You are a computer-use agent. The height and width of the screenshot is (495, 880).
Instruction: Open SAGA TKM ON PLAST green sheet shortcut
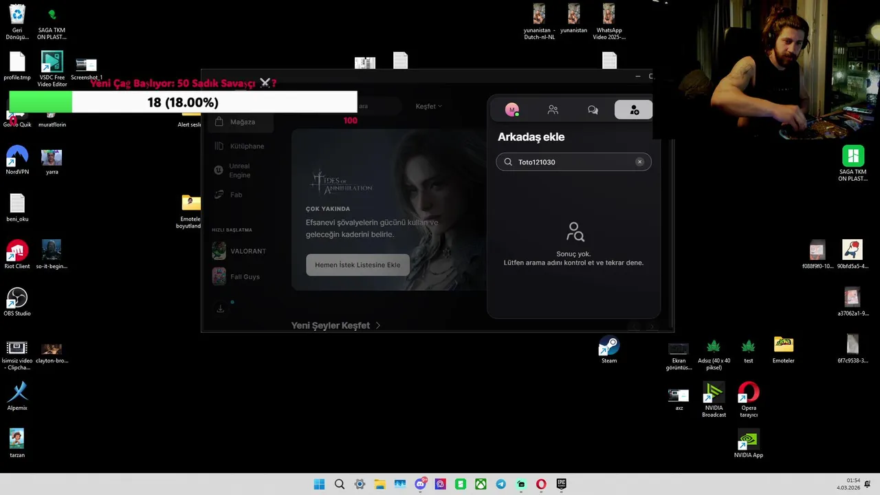[x=852, y=163]
